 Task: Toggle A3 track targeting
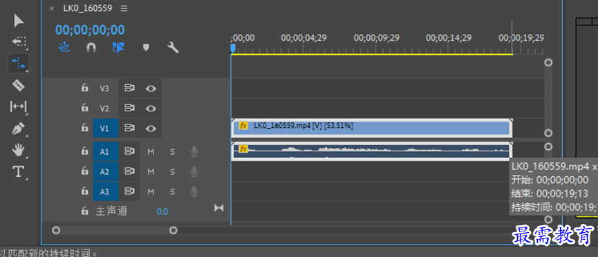pos(105,191)
